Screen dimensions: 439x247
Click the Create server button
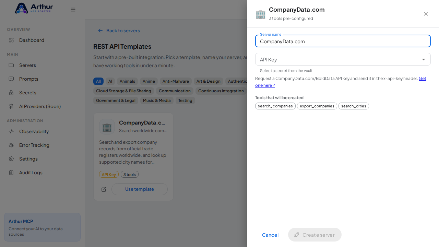click(x=315, y=235)
